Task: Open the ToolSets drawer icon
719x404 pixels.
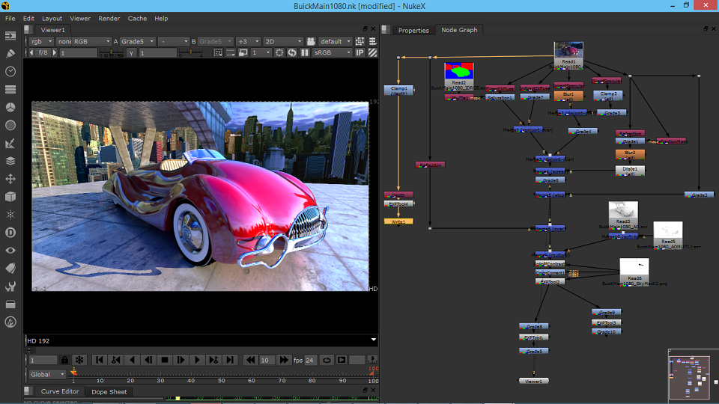Action: tap(10, 304)
